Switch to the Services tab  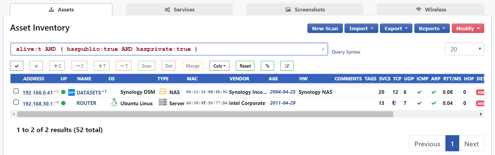pos(179,9)
